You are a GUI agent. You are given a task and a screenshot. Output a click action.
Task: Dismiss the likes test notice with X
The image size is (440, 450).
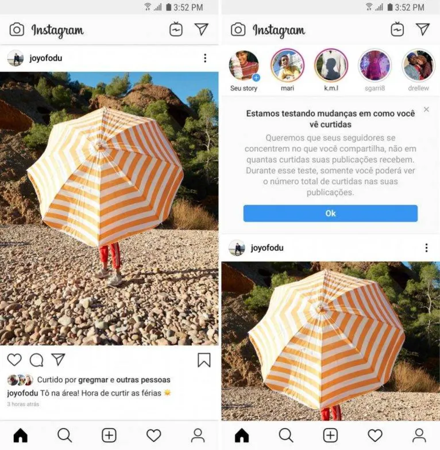[426, 109]
